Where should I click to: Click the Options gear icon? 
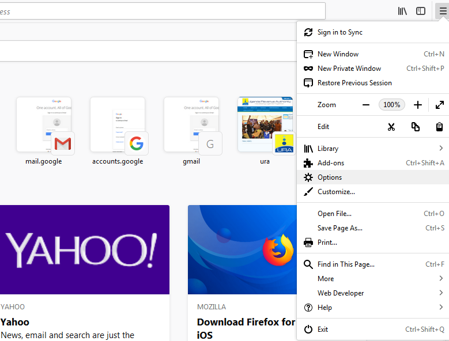click(x=308, y=177)
